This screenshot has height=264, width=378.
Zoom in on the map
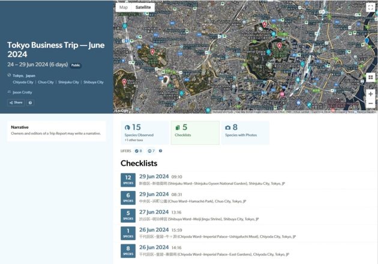coord(370,94)
